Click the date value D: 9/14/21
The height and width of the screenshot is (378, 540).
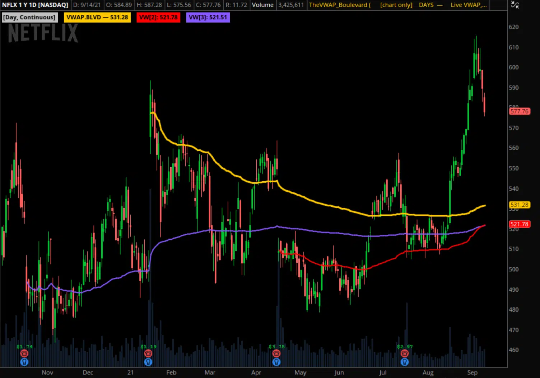coord(87,5)
